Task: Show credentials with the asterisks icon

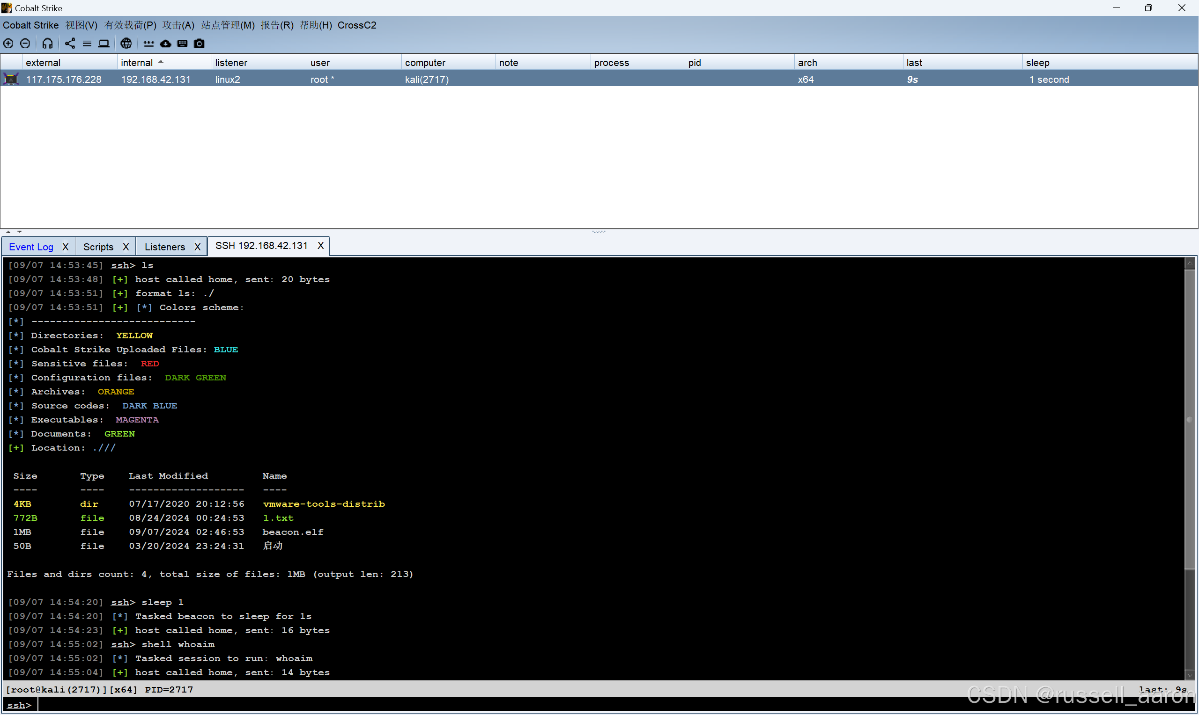Action: pyautogui.click(x=148, y=44)
